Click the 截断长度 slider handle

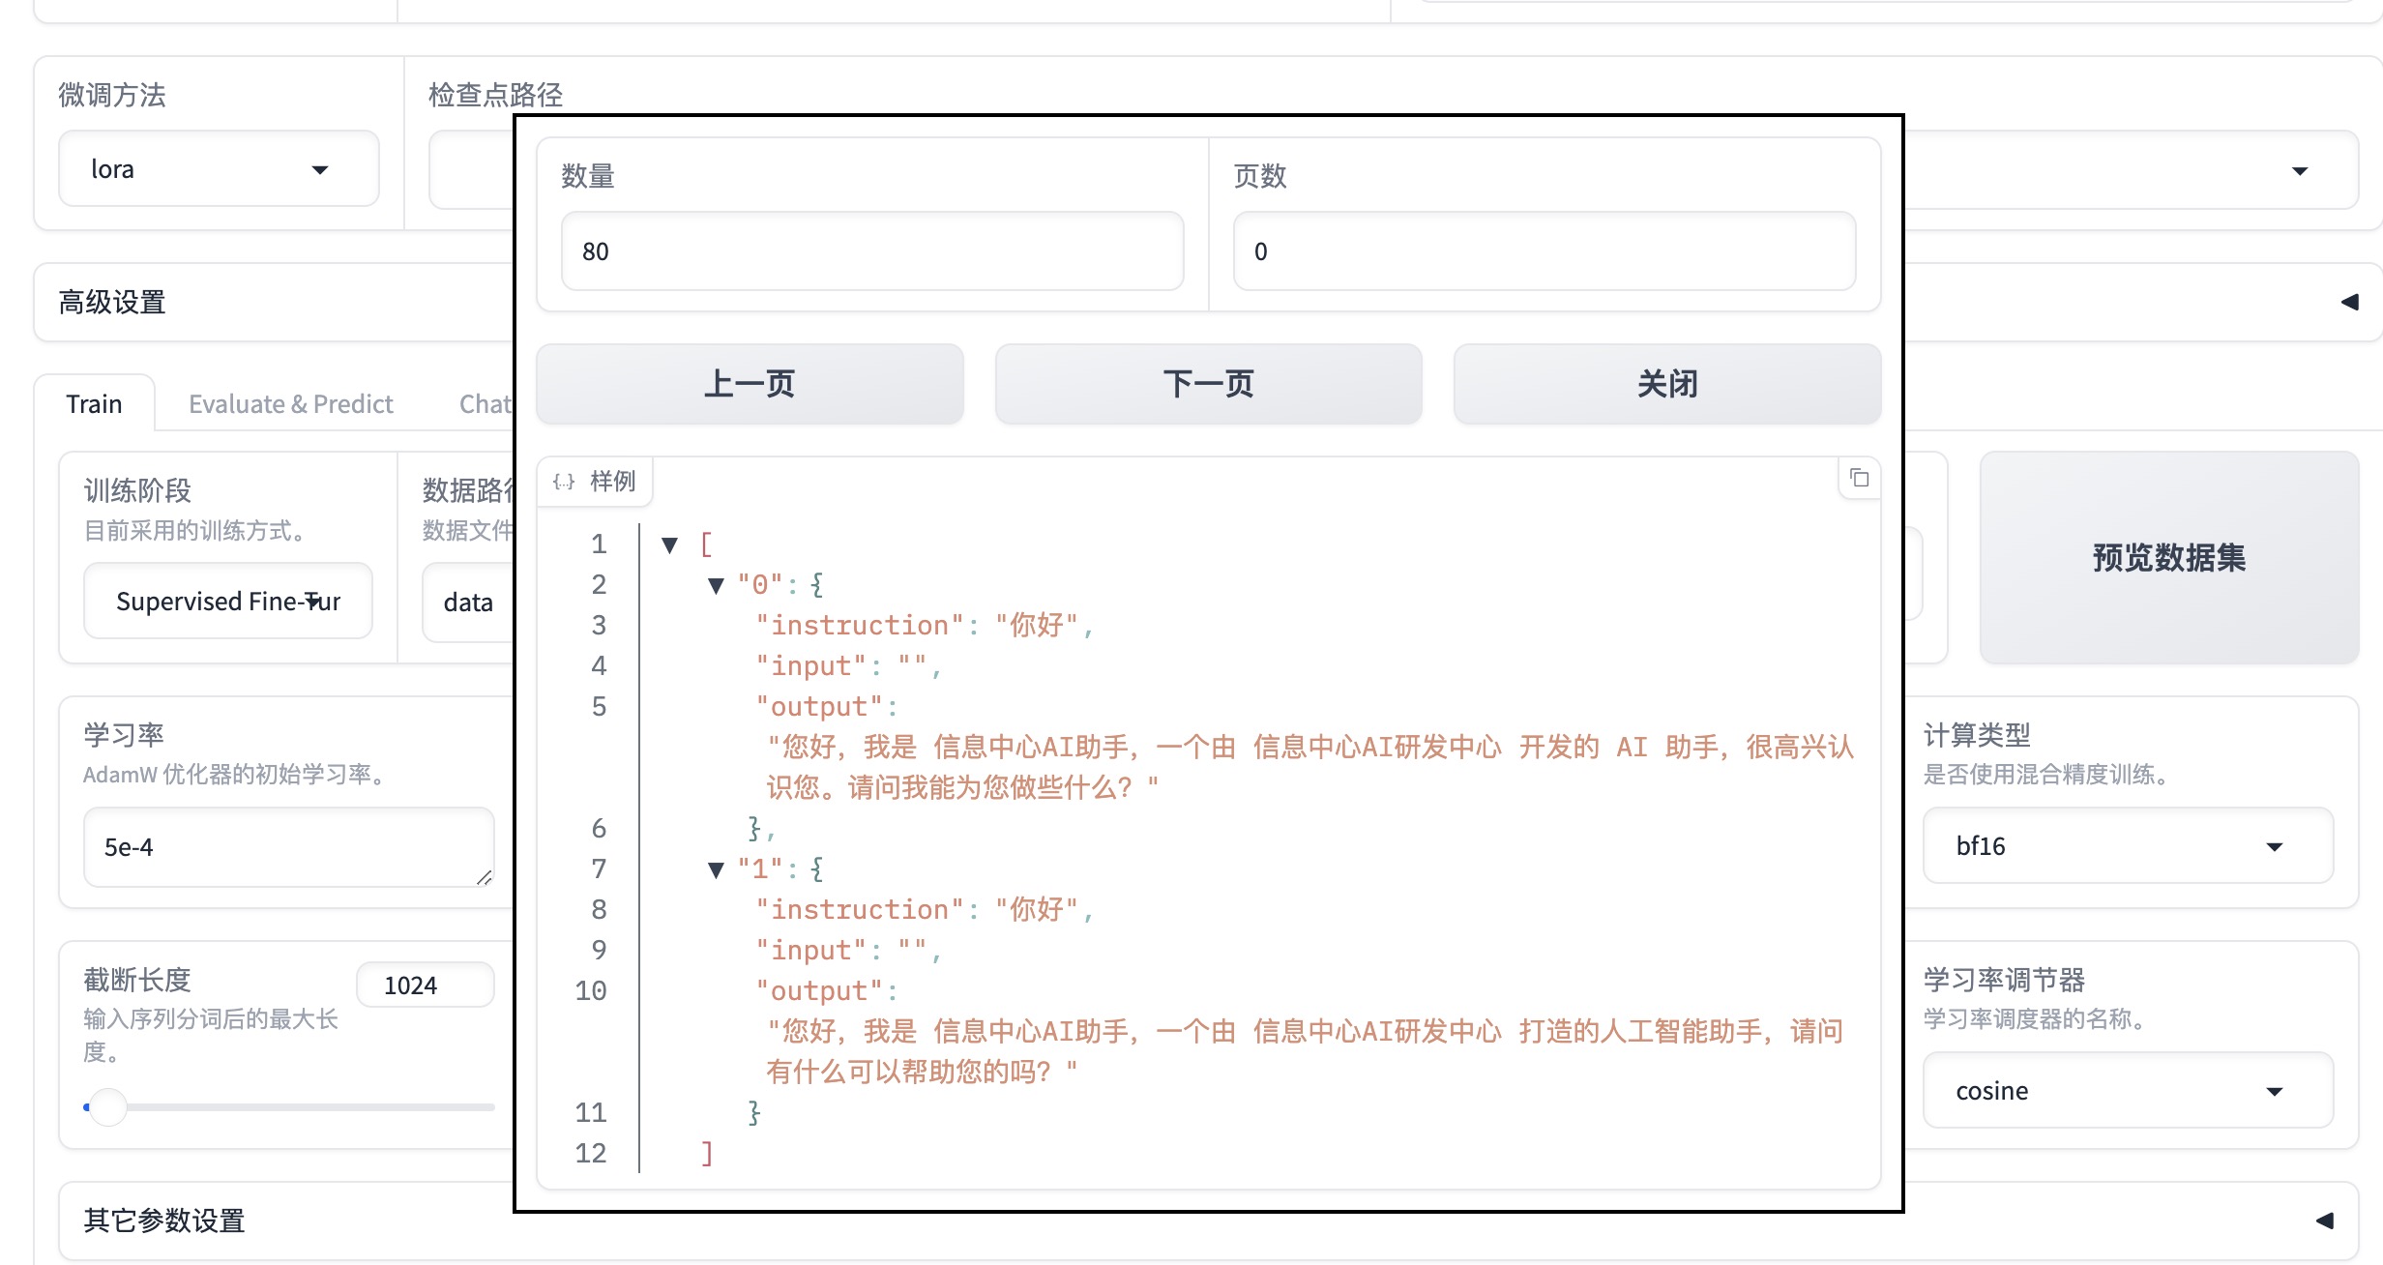tap(107, 1106)
